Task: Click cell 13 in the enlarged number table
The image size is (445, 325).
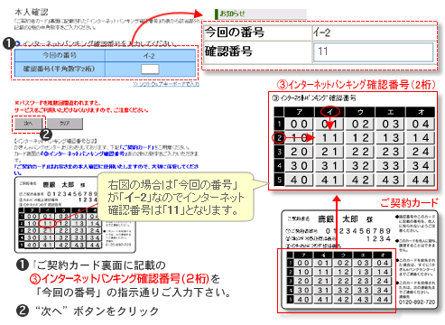Action: 391,138
